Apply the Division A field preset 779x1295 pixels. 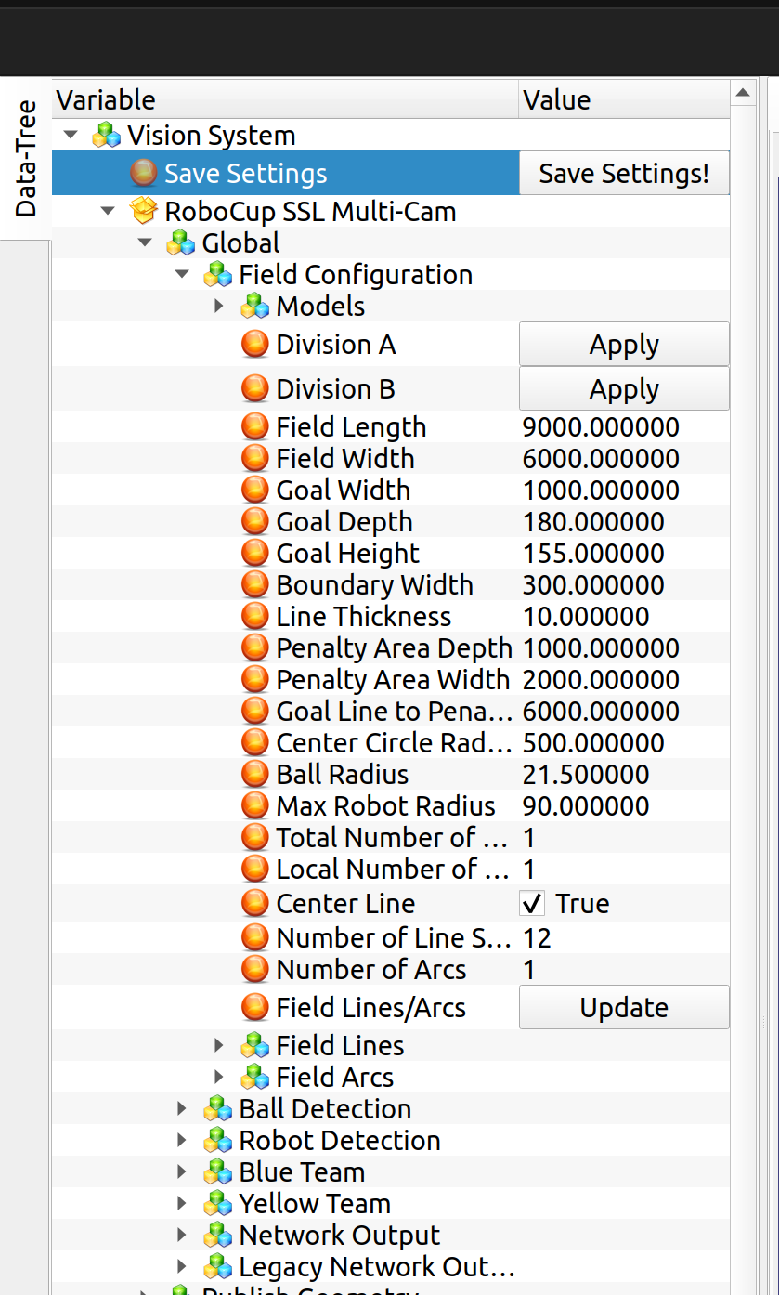624,345
